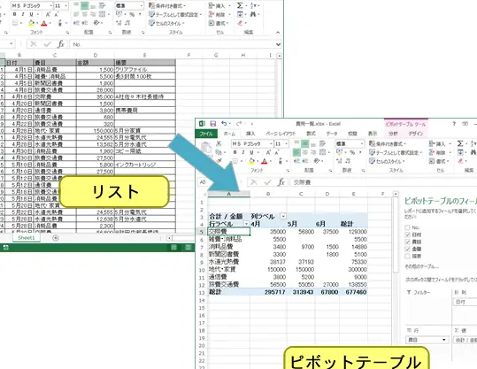Open the 列ラベル filter dropdown
The image size is (477, 369).
283,216
